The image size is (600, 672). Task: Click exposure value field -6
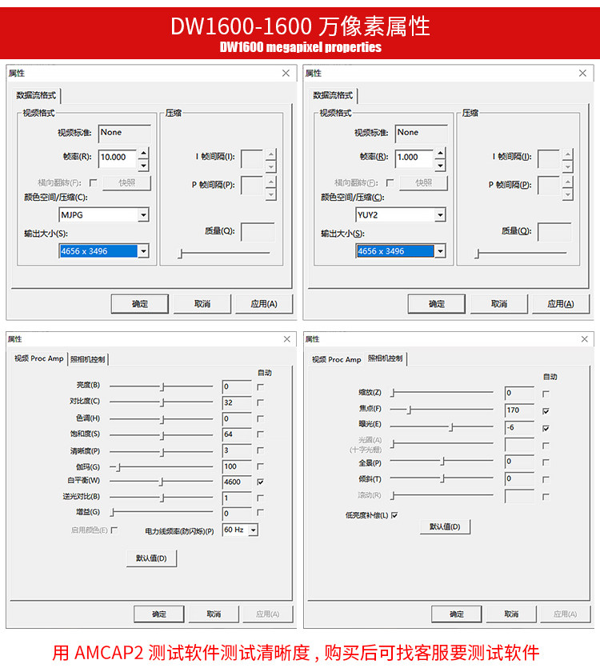520,428
